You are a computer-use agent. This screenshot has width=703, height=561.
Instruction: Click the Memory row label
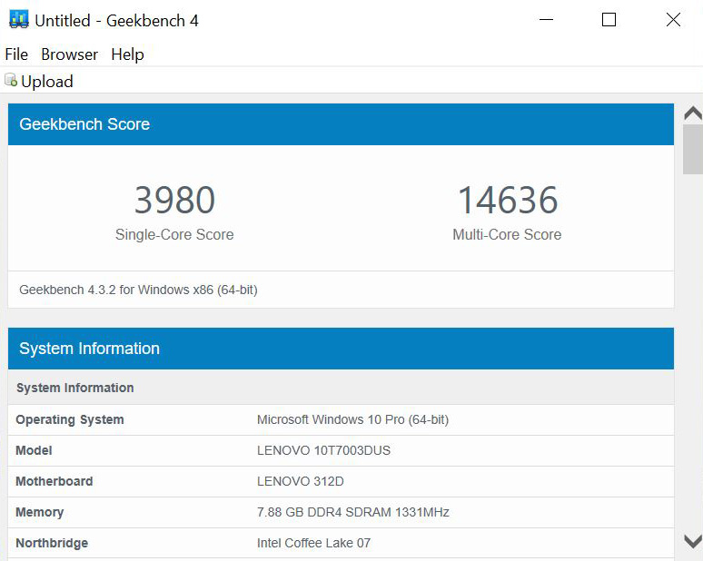pos(39,512)
